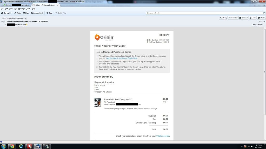Open the Tools menu
The width and height of the screenshot is (266, 149).
click(28, 9)
